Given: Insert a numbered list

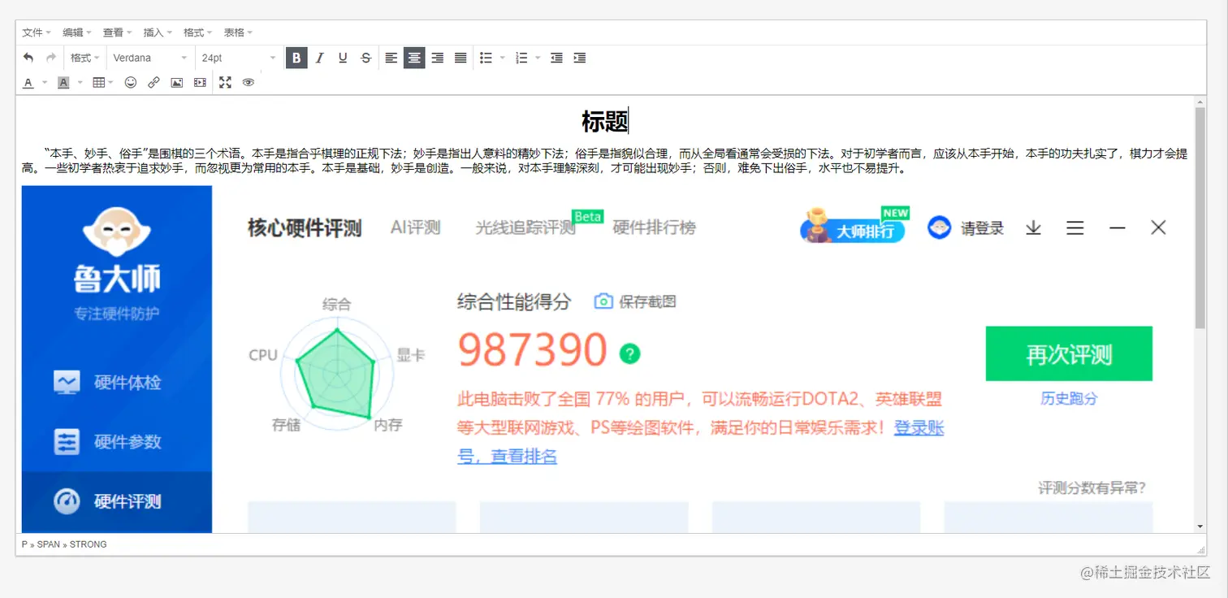Looking at the screenshot, I should click(x=521, y=58).
